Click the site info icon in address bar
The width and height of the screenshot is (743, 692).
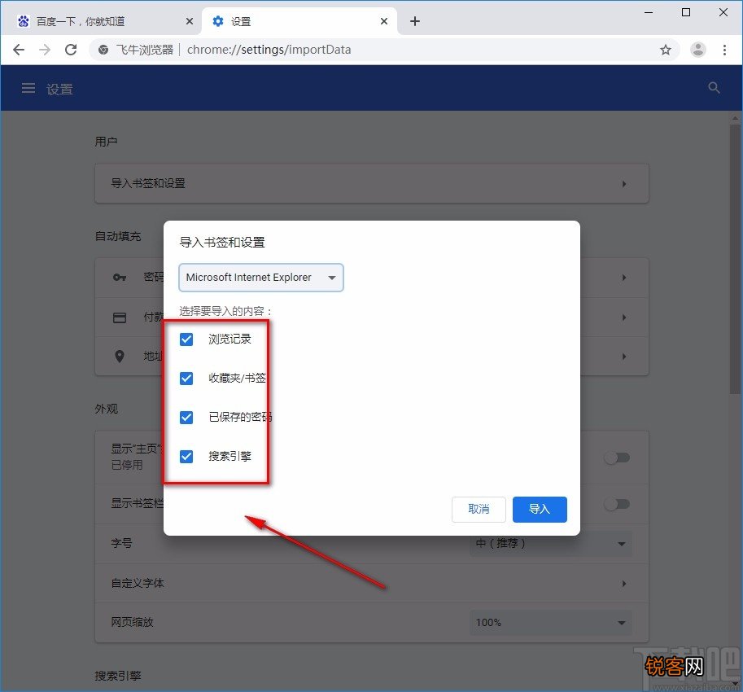(x=103, y=50)
